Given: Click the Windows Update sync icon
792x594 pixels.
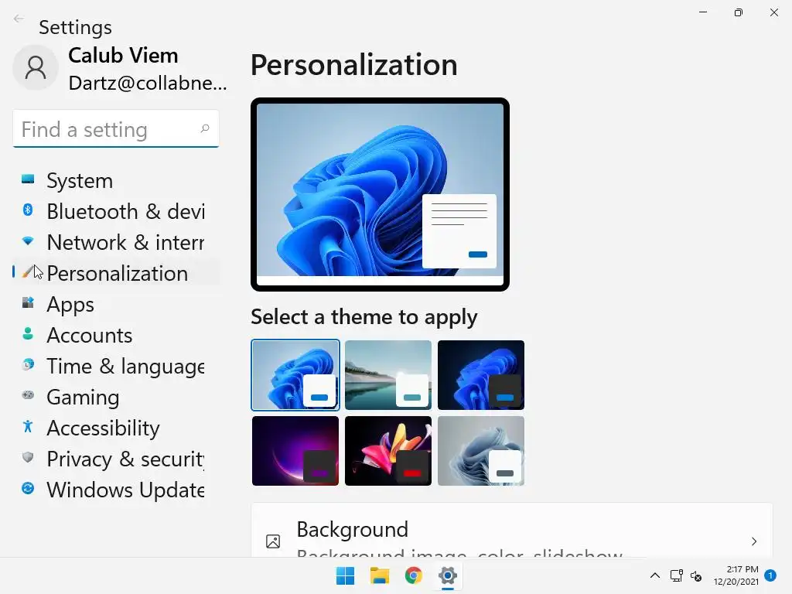Looking at the screenshot, I should pyautogui.click(x=28, y=488).
